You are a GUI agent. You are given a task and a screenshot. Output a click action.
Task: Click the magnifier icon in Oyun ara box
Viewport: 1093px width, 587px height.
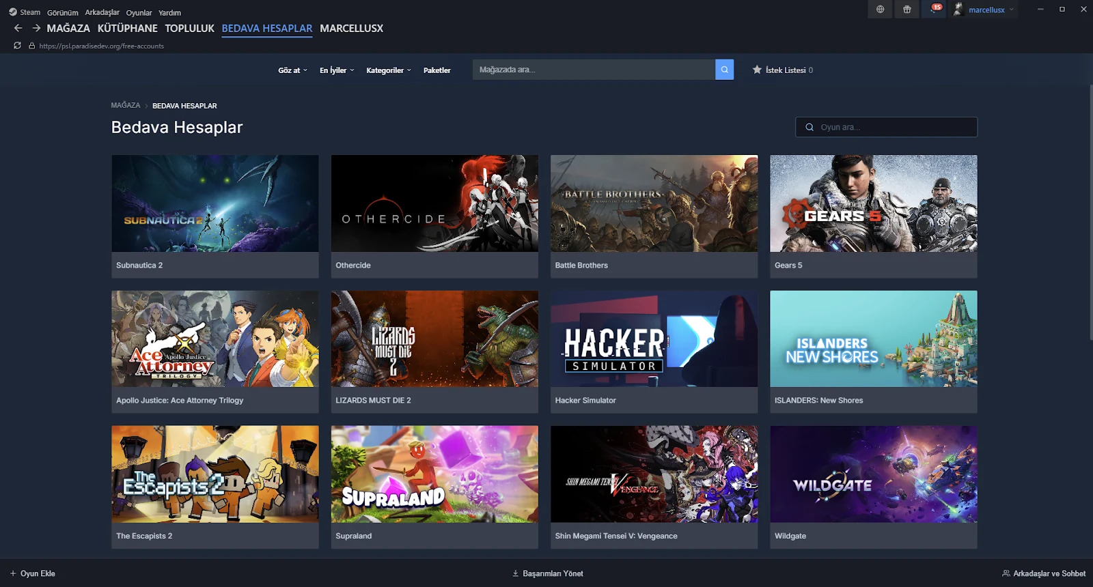pos(810,127)
